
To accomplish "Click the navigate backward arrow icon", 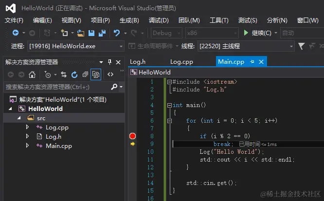I will (x=16, y=33).
